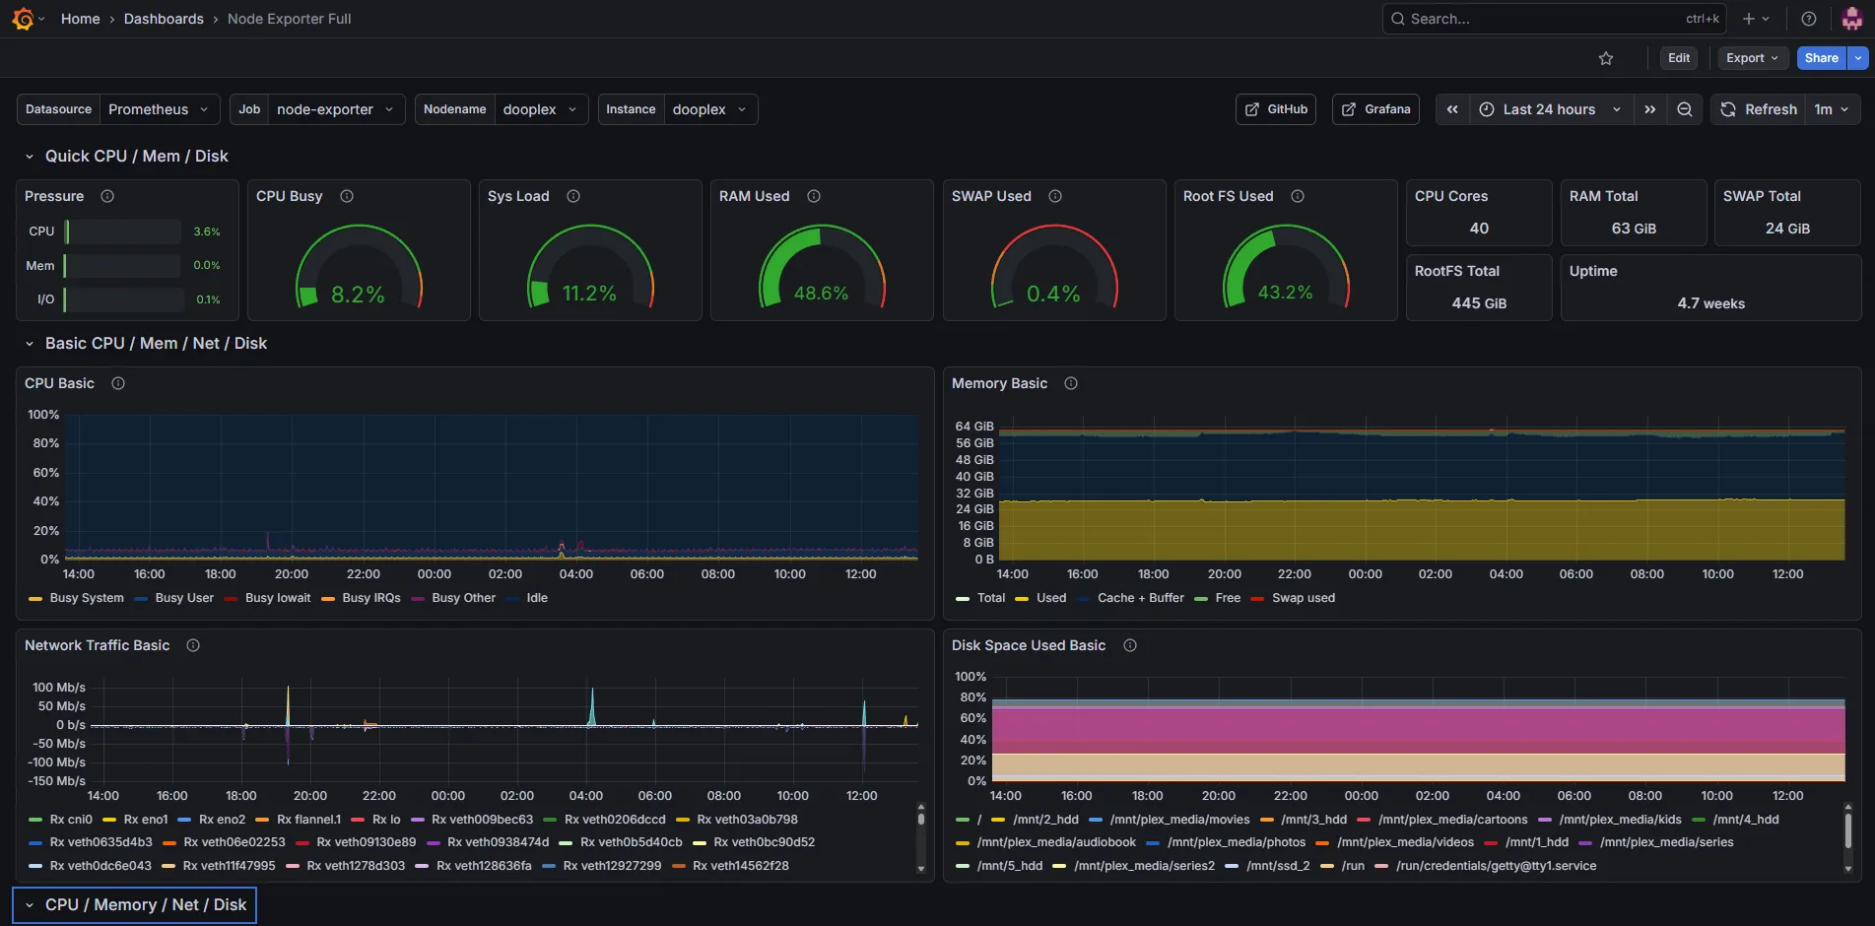This screenshot has width=1875, height=926.
Task: Shift time range backward with double-left arrows
Action: click(1452, 109)
